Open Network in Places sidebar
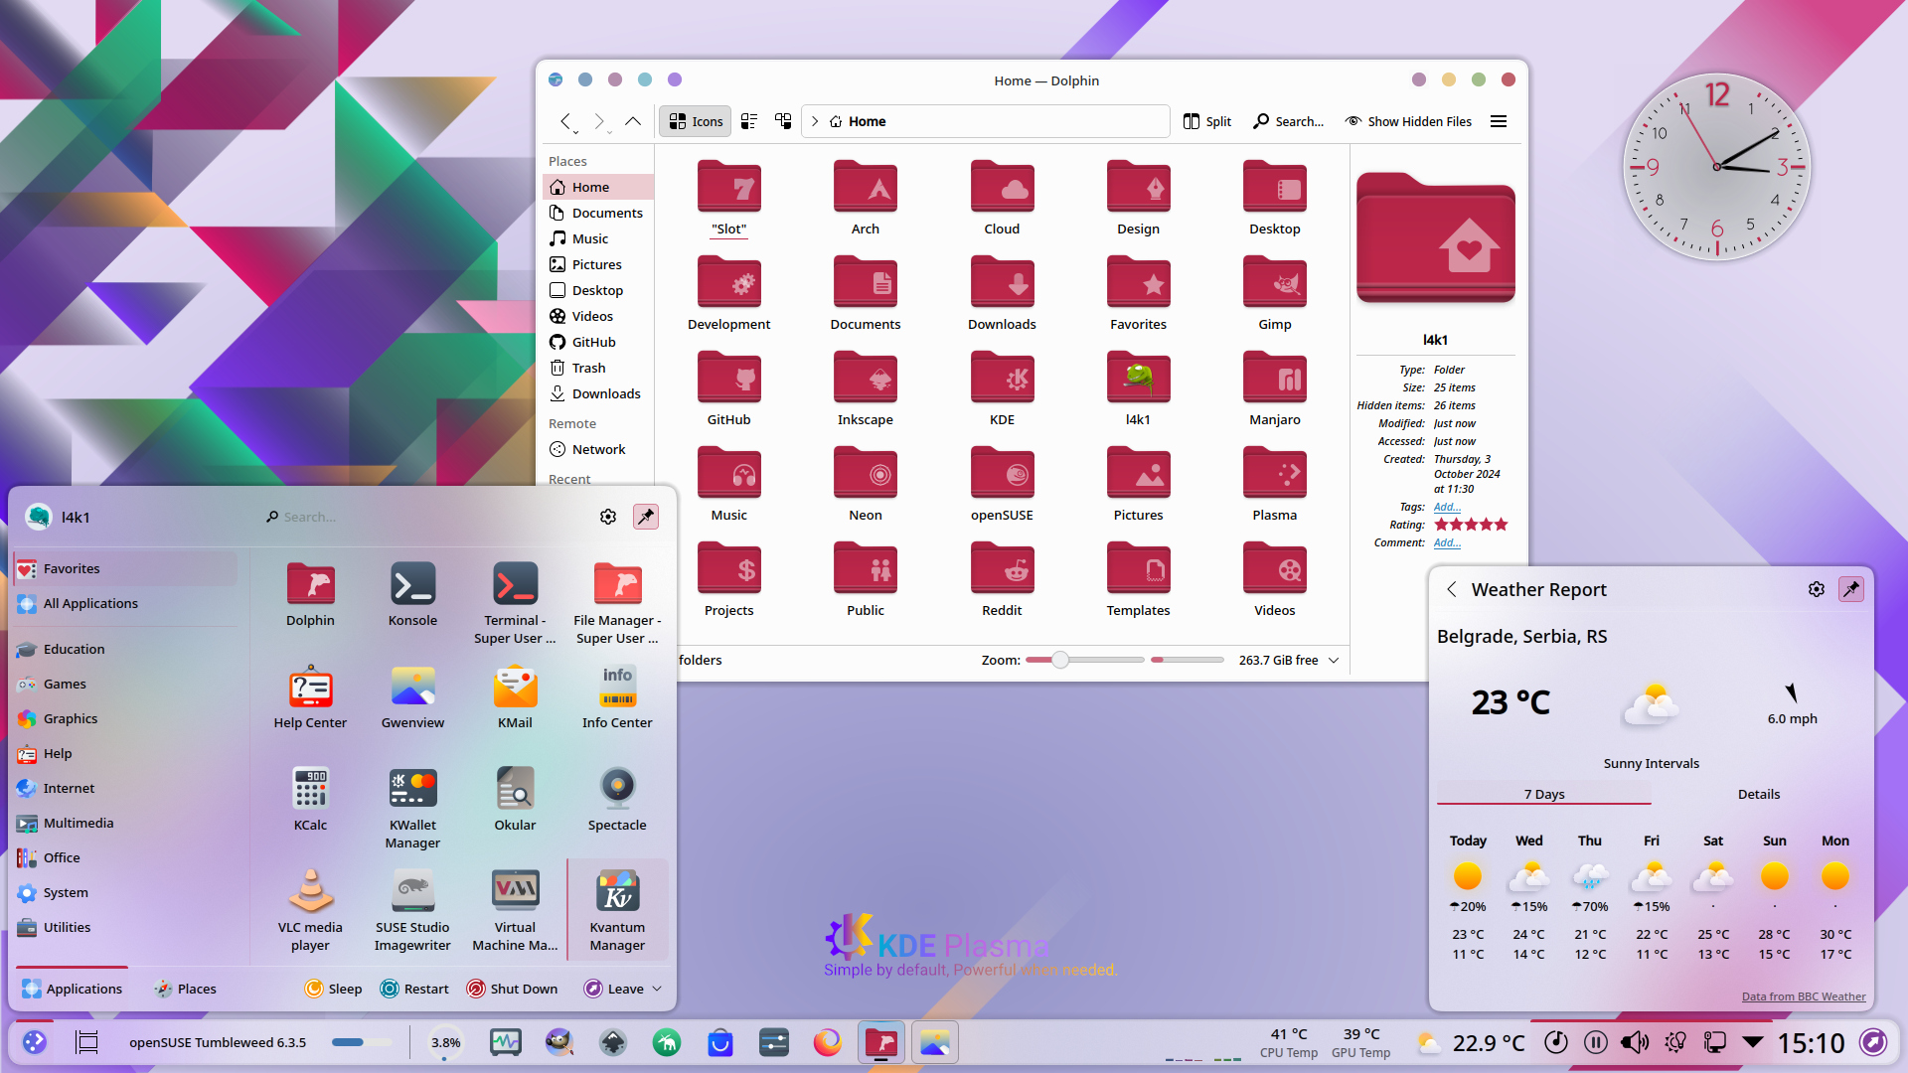The image size is (1908, 1073). tap(598, 449)
